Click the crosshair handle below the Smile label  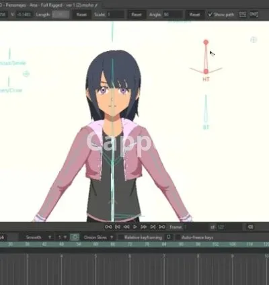point(26,74)
